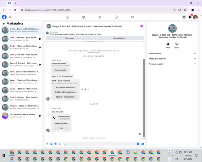Expand Privacy & support section
This screenshot has height=162, width=202.
pyautogui.click(x=172, y=64)
